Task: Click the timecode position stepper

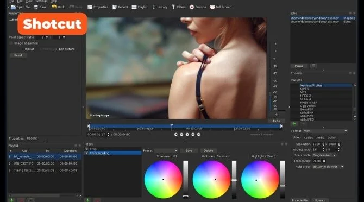Action: pyautogui.click(x=108, y=134)
